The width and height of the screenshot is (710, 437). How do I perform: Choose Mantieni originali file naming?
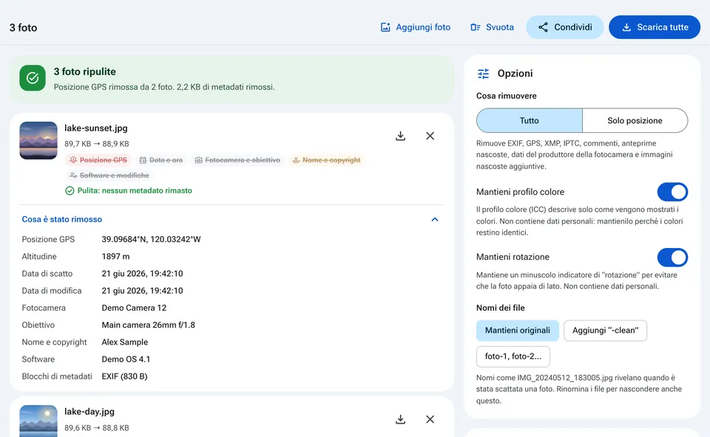518,331
